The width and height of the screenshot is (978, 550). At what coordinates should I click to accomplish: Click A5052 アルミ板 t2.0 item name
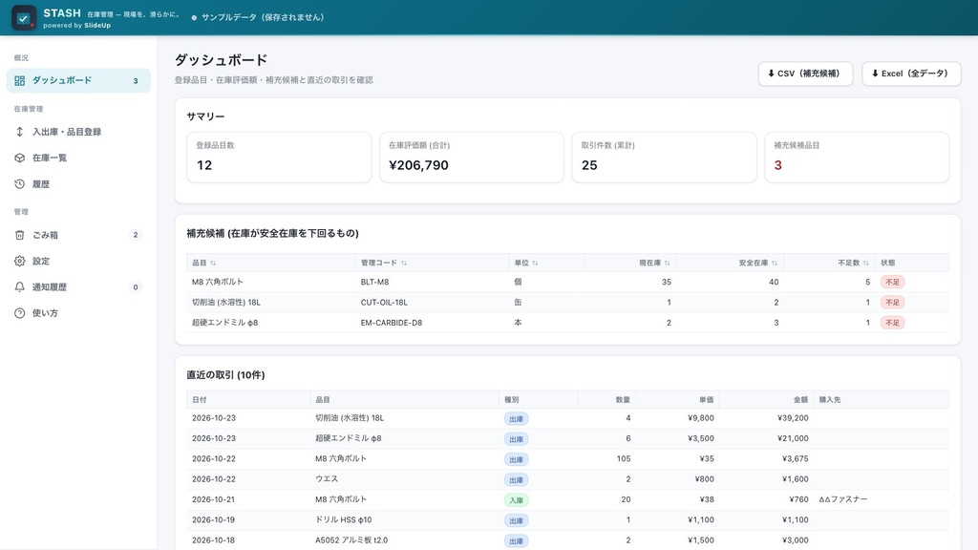[351, 540]
